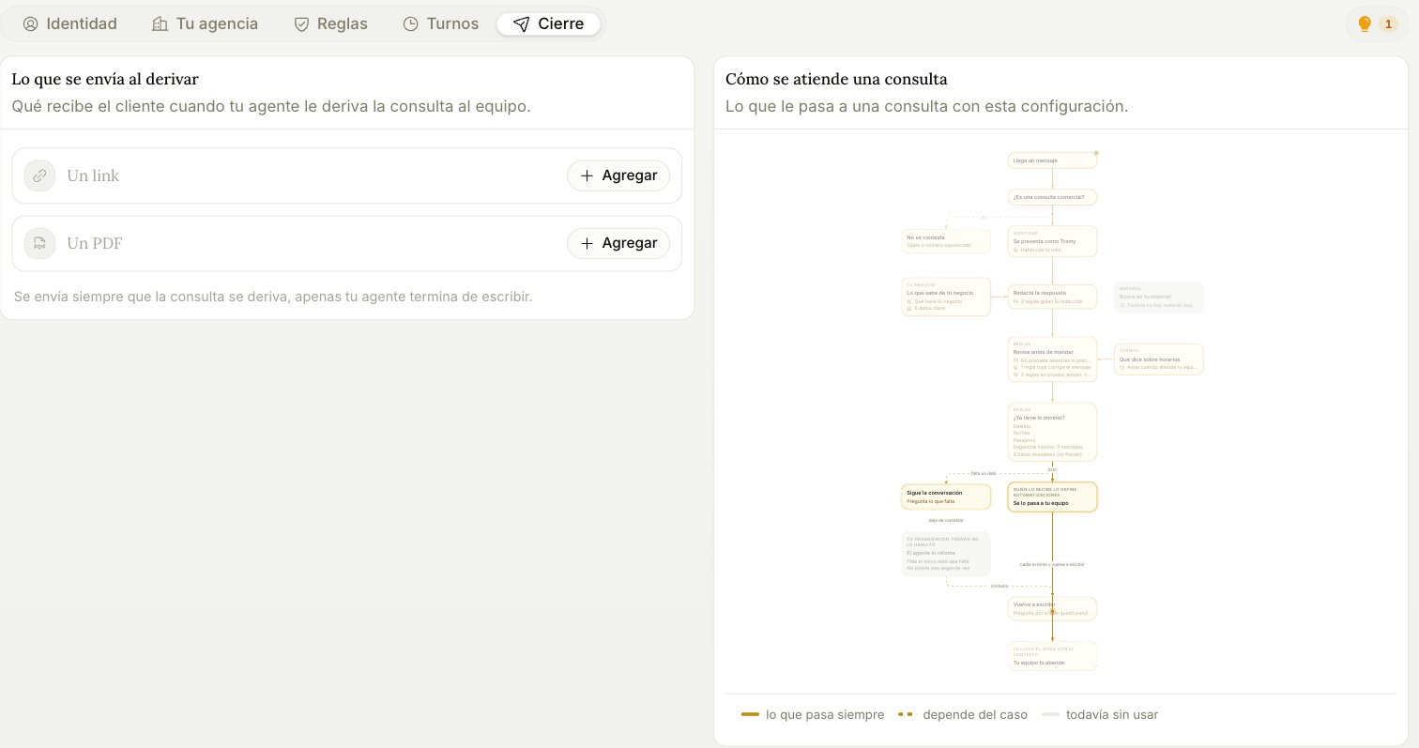
Task: Select the '¿Ya tiene lo mínimo?' node
Action: (1052, 432)
